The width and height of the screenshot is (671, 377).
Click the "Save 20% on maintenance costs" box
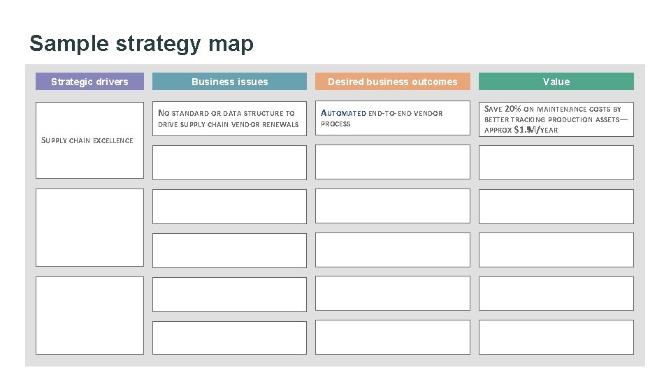(556, 119)
